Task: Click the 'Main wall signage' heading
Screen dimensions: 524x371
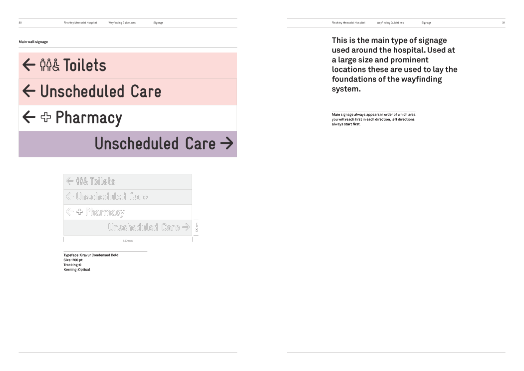Action: [33, 42]
